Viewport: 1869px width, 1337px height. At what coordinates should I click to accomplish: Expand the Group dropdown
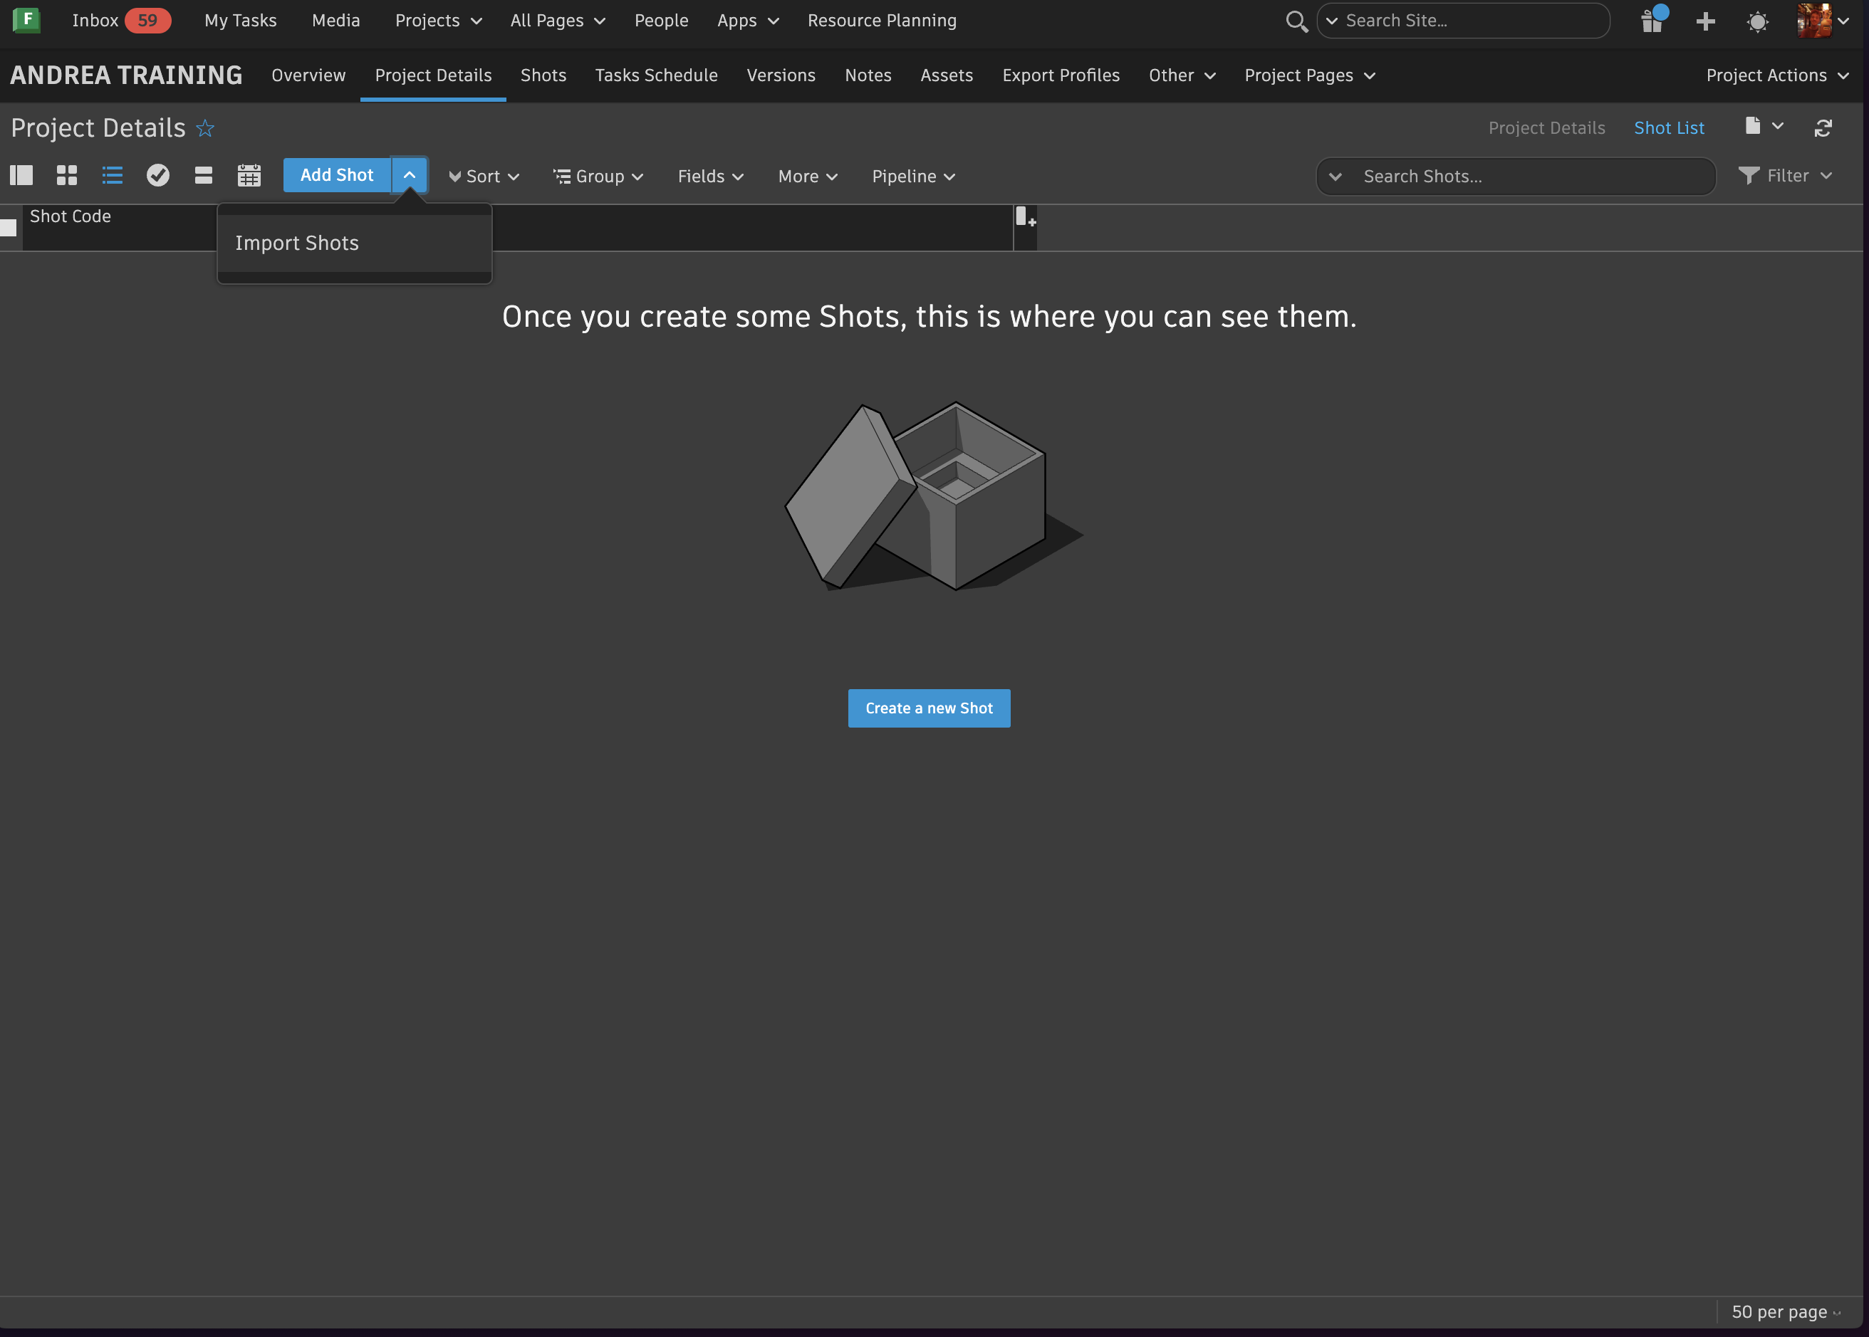coord(599,176)
